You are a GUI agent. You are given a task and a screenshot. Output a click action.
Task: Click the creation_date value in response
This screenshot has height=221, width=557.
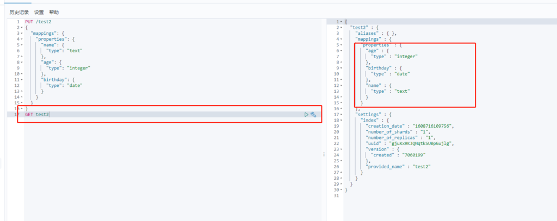[x=432, y=126]
